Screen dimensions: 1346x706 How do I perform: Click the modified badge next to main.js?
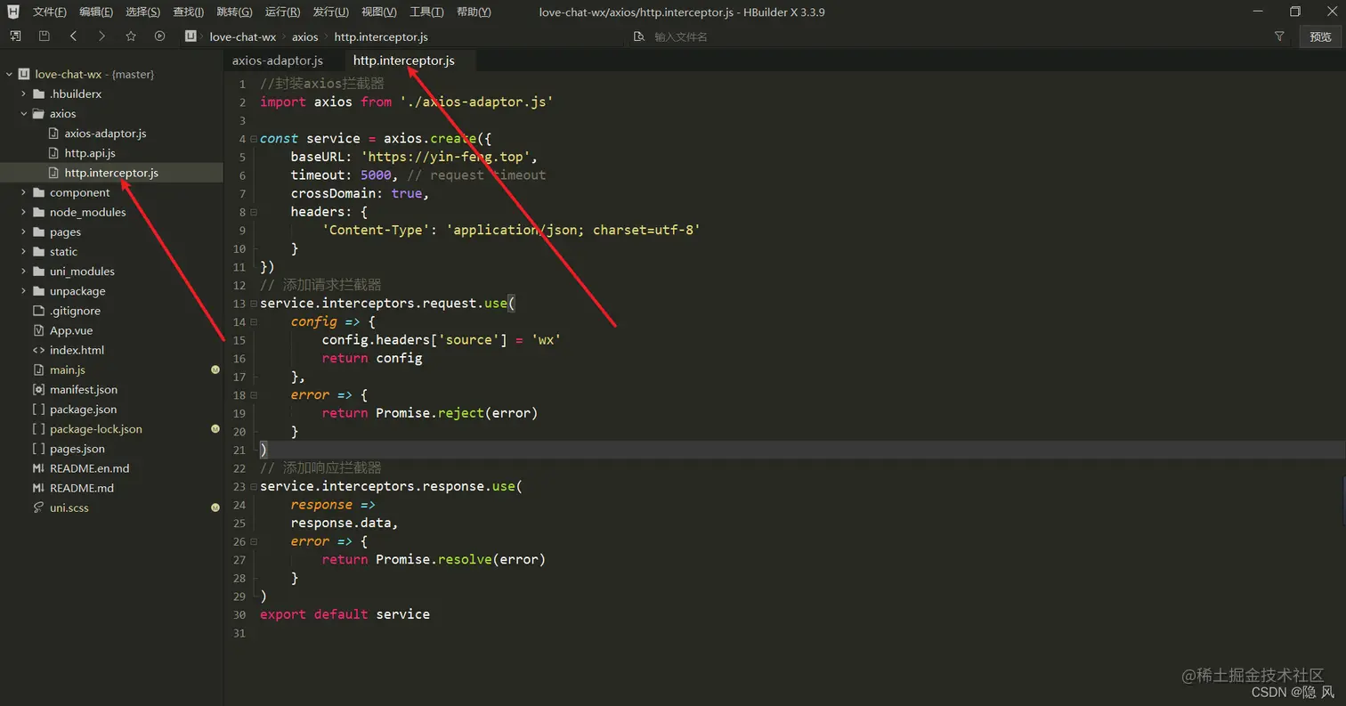click(215, 369)
